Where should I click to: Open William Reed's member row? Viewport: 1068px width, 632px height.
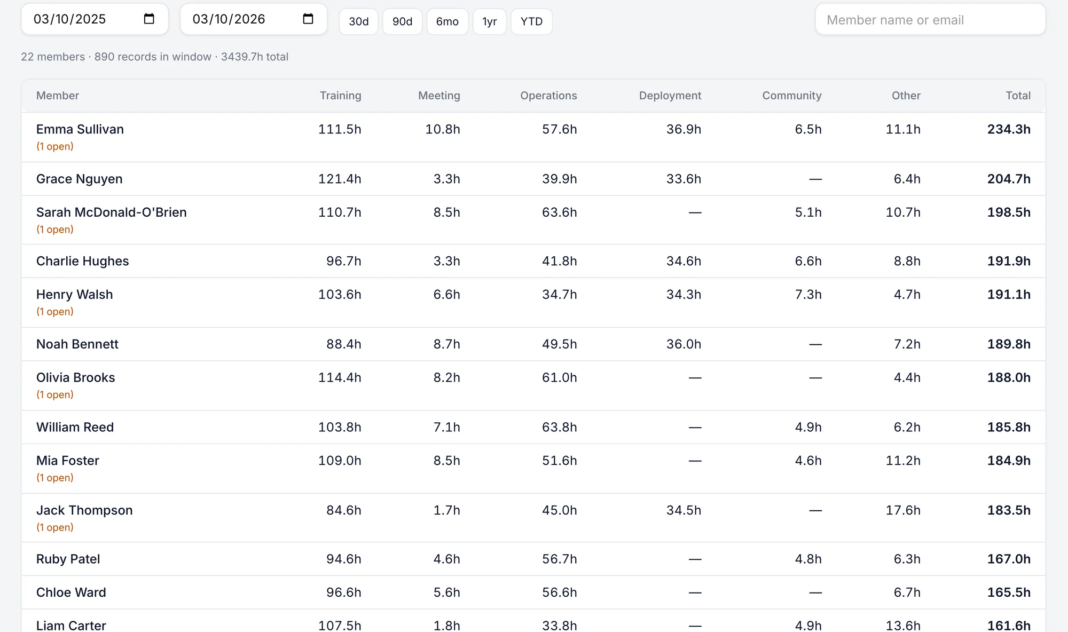533,427
